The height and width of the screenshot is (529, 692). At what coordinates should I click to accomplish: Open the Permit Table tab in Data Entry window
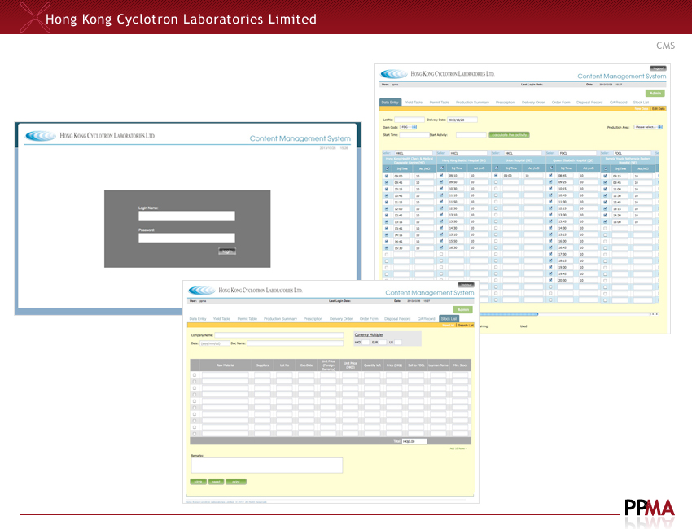click(x=440, y=103)
